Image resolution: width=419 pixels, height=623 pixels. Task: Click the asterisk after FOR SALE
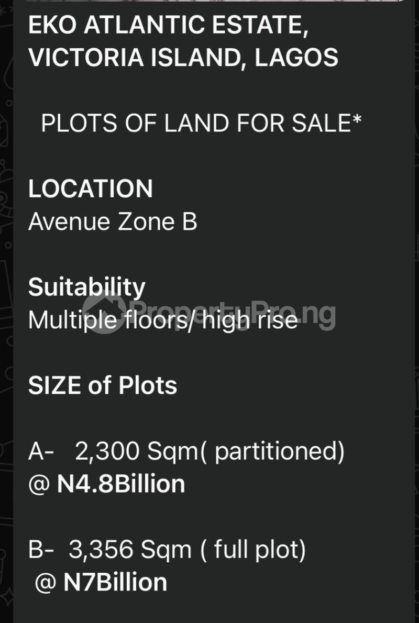[357, 119]
